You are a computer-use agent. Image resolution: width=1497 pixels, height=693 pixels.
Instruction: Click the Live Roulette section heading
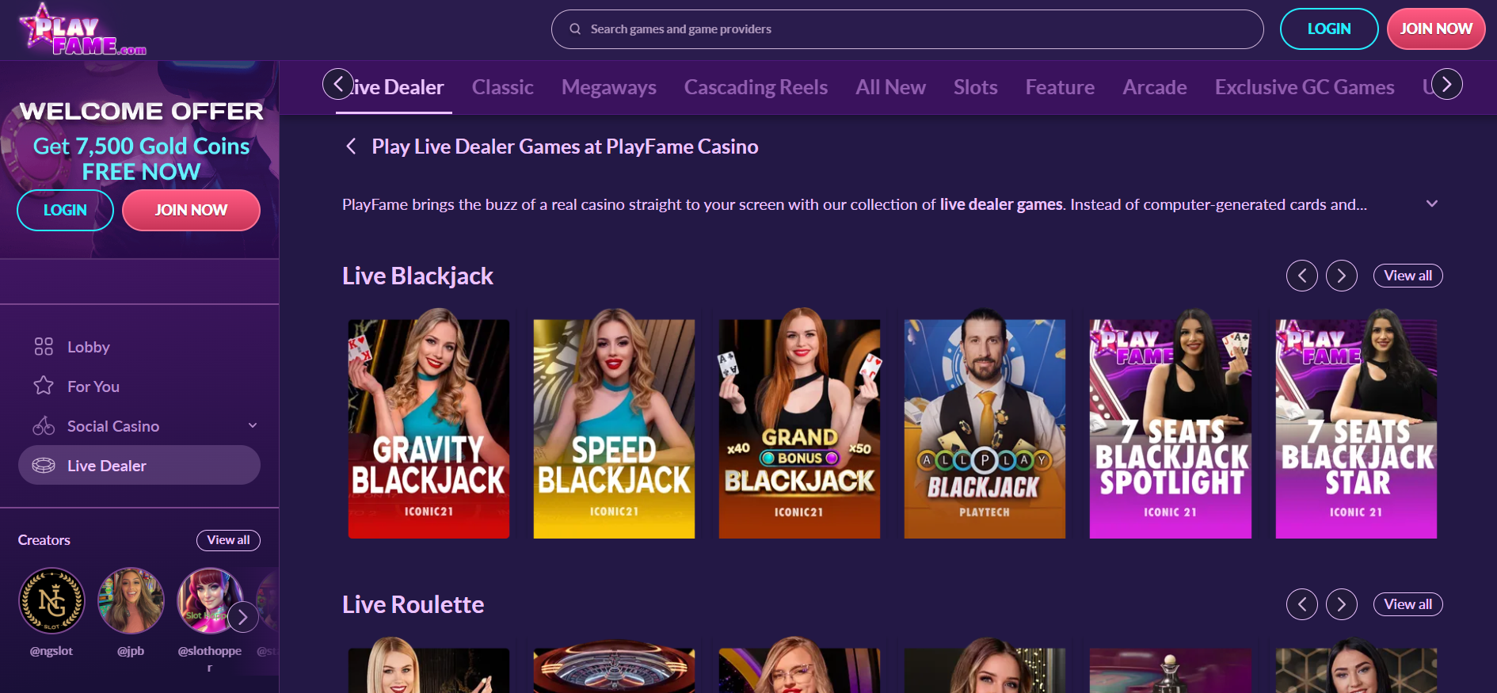point(413,604)
